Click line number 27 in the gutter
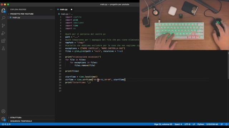The image size is (229, 128). pos(60,91)
